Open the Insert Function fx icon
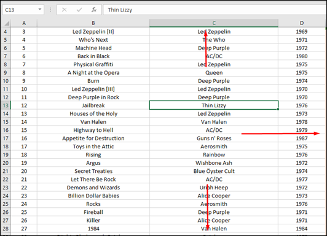Screen dimensions: 327x236 point(94,10)
